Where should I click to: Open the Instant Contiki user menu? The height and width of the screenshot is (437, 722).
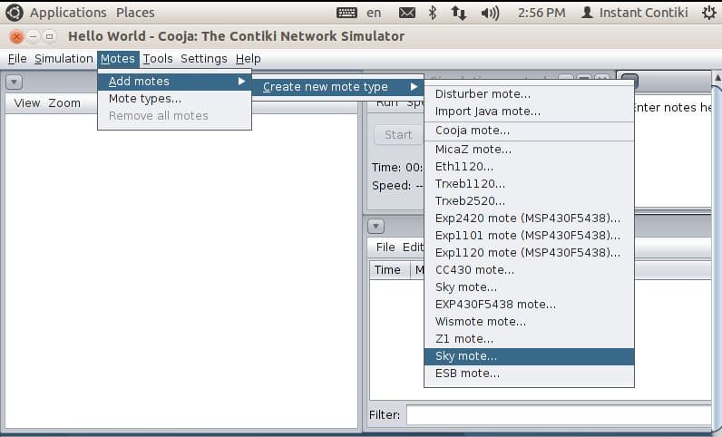(635, 13)
